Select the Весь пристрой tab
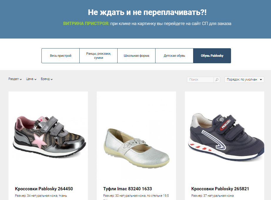 point(61,56)
